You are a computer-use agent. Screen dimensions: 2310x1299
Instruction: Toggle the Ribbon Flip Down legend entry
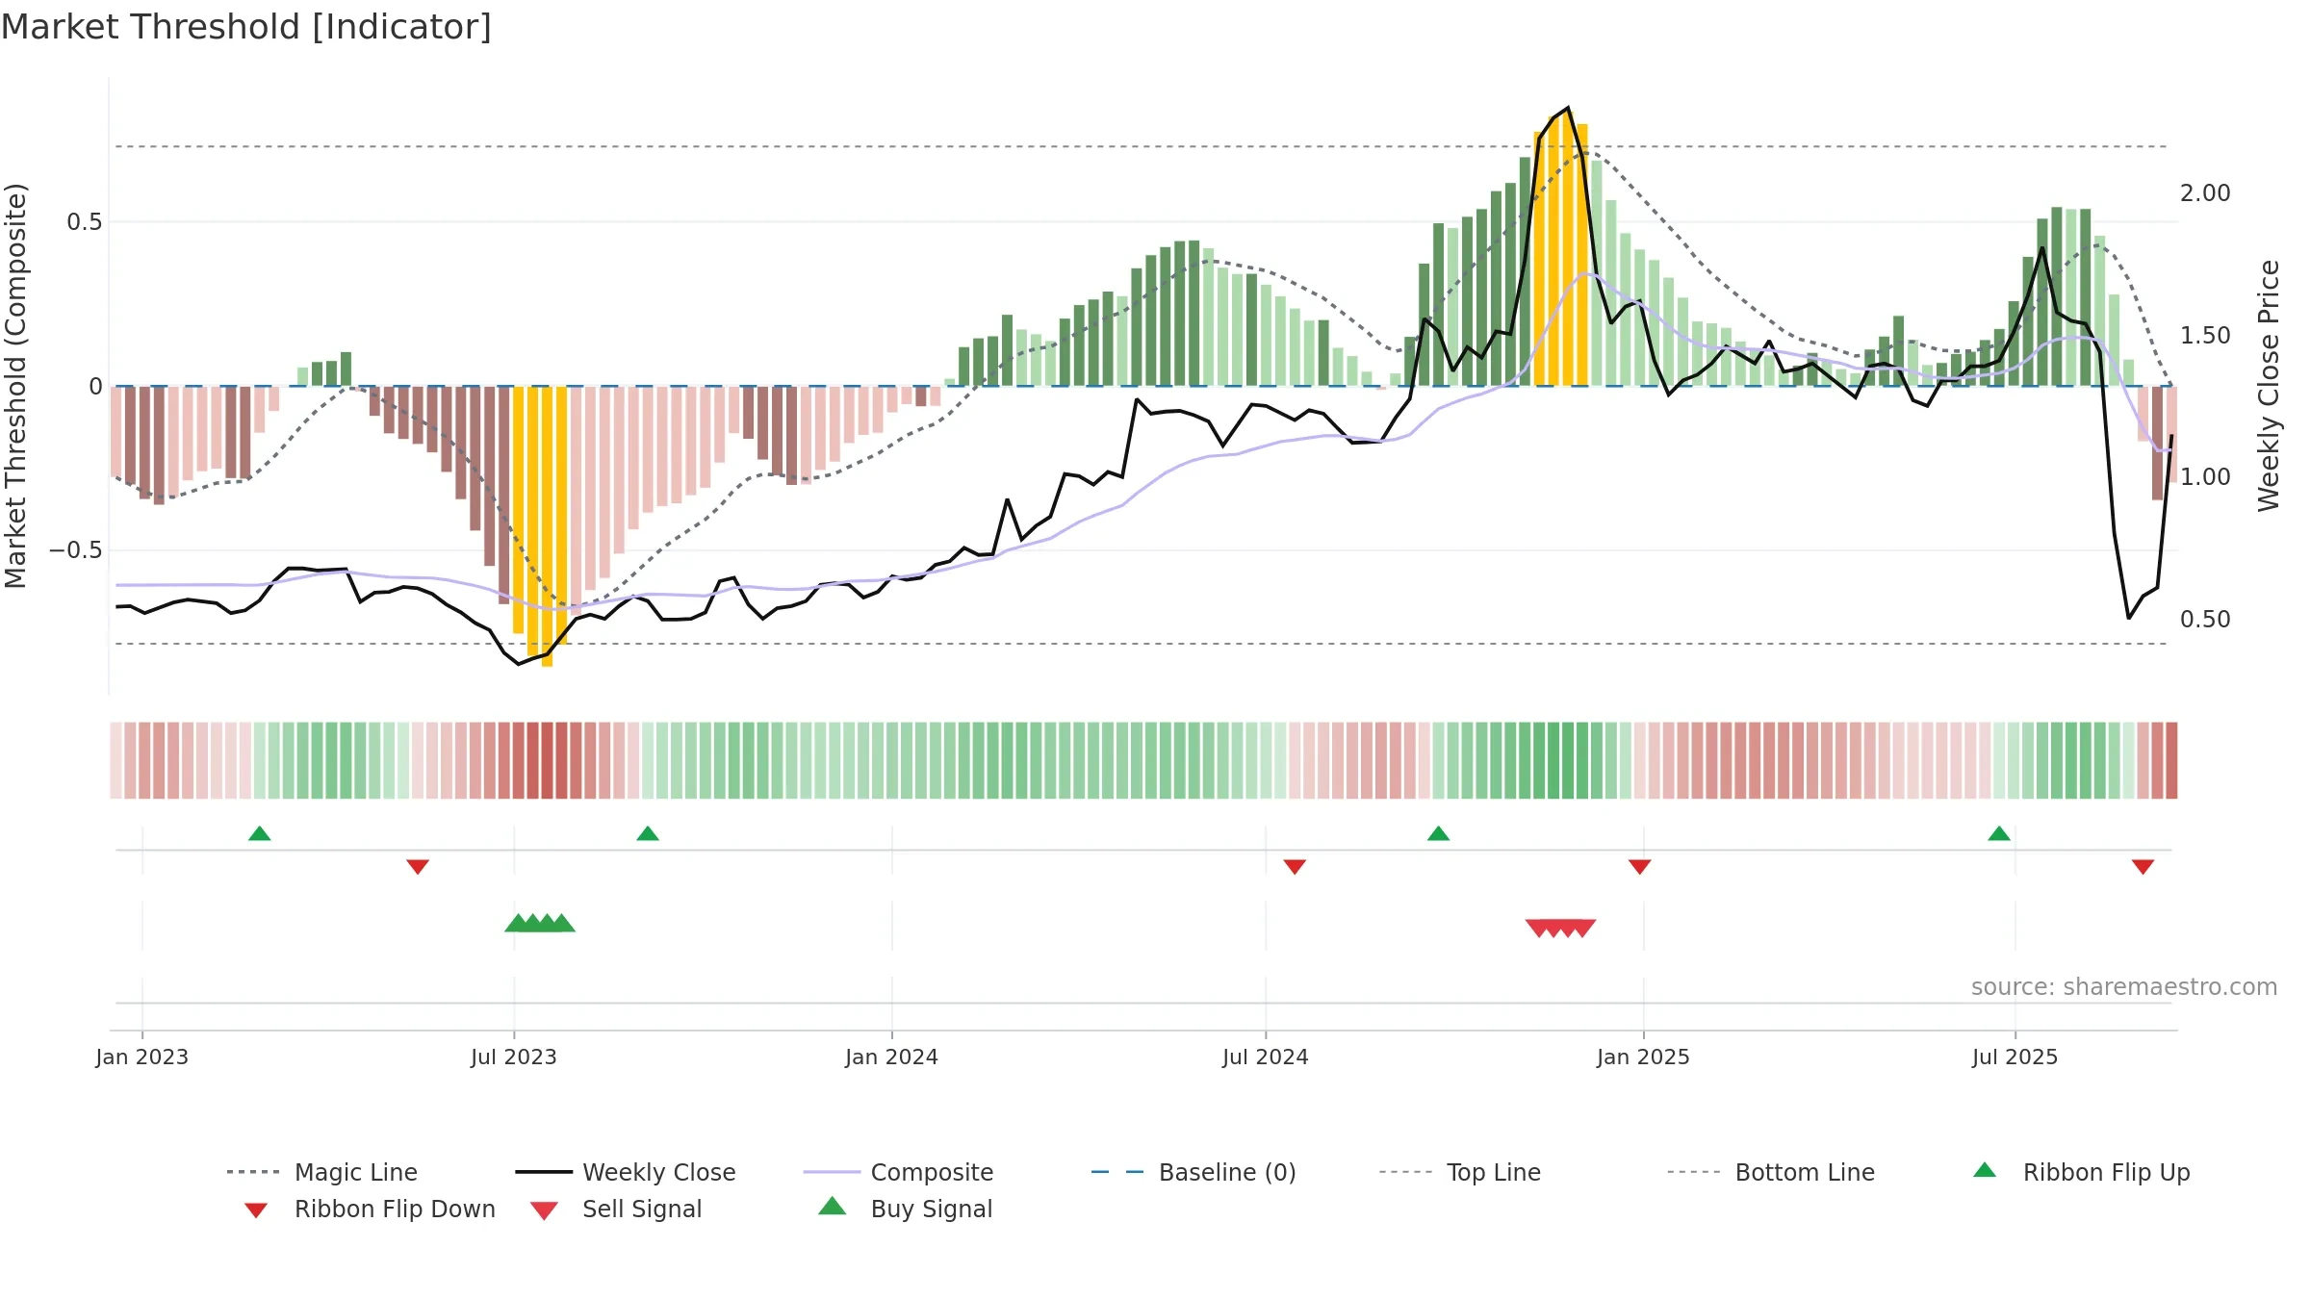coord(368,1209)
